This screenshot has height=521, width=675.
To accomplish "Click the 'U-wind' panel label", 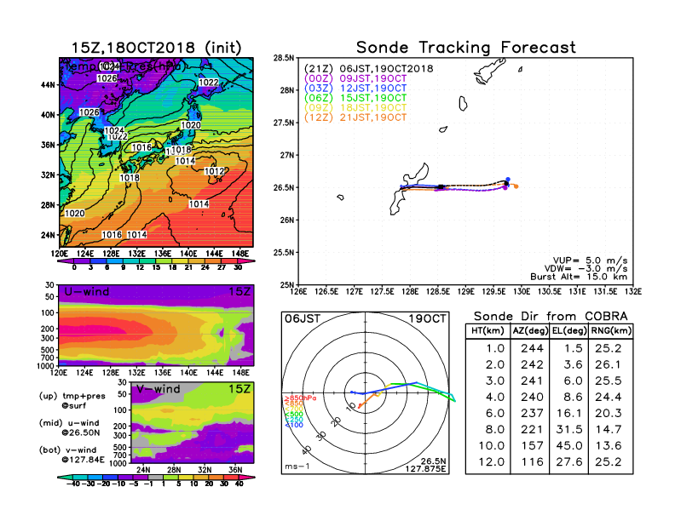I will pyautogui.click(x=87, y=292).
